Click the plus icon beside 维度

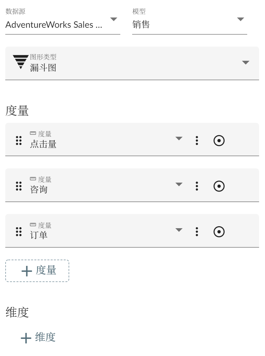(26, 338)
